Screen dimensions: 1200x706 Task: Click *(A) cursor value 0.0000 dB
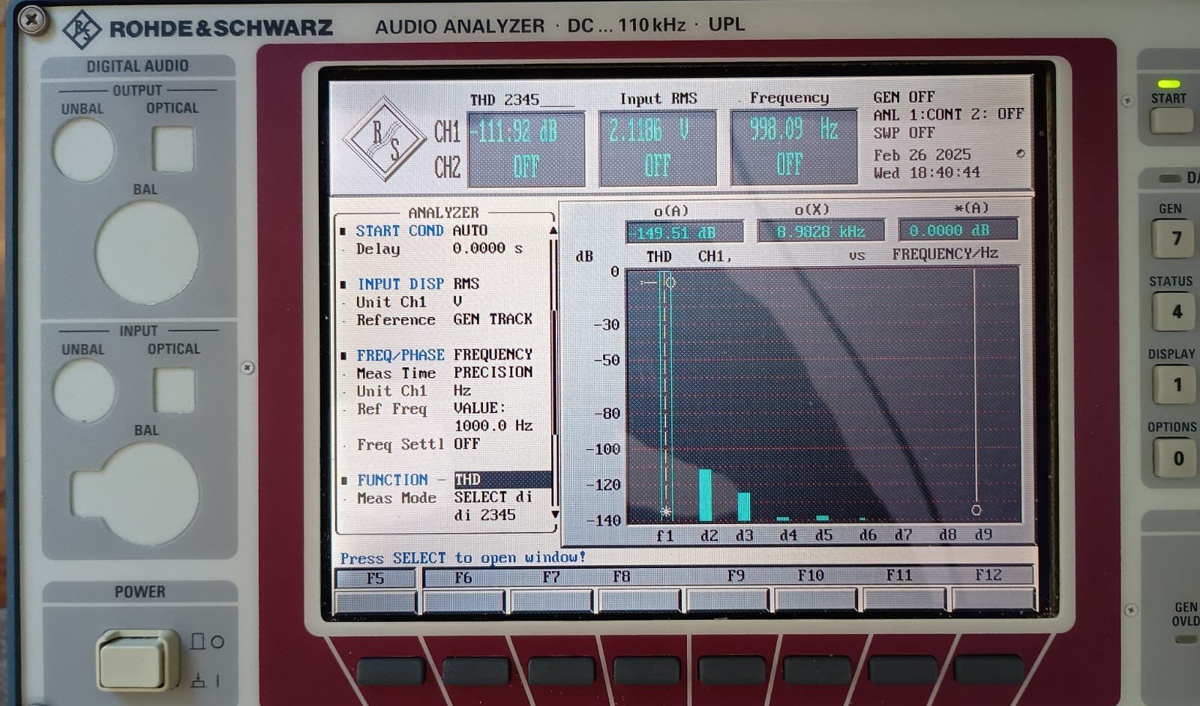click(x=958, y=230)
